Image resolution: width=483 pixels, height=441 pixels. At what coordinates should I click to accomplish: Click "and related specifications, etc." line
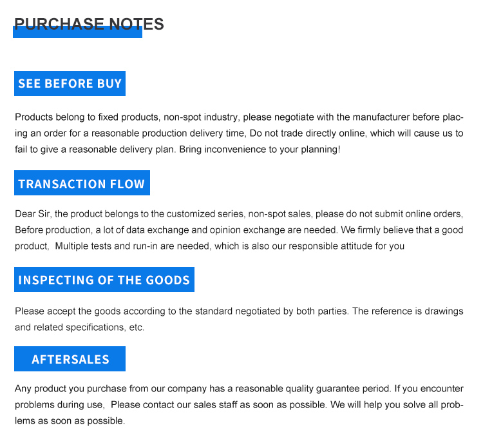(79, 327)
